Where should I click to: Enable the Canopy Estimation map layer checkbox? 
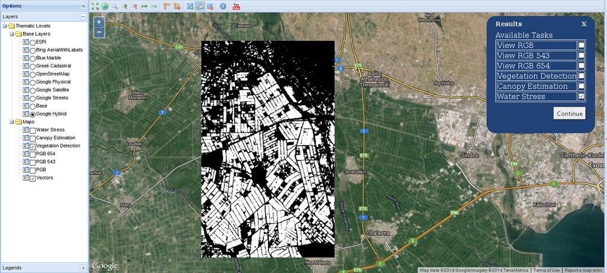pos(33,139)
